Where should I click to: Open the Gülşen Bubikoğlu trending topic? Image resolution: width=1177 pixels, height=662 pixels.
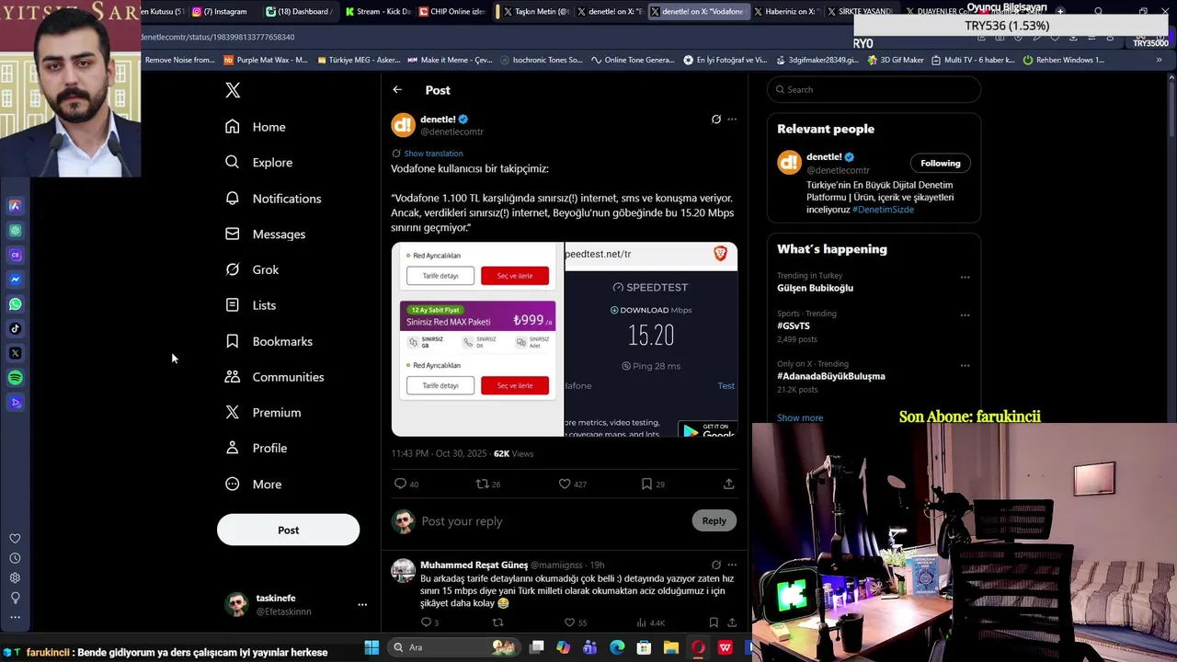[815, 288]
